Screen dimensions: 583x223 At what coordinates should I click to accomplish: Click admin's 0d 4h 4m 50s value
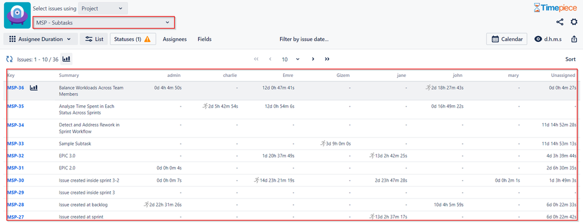point(167,88)
